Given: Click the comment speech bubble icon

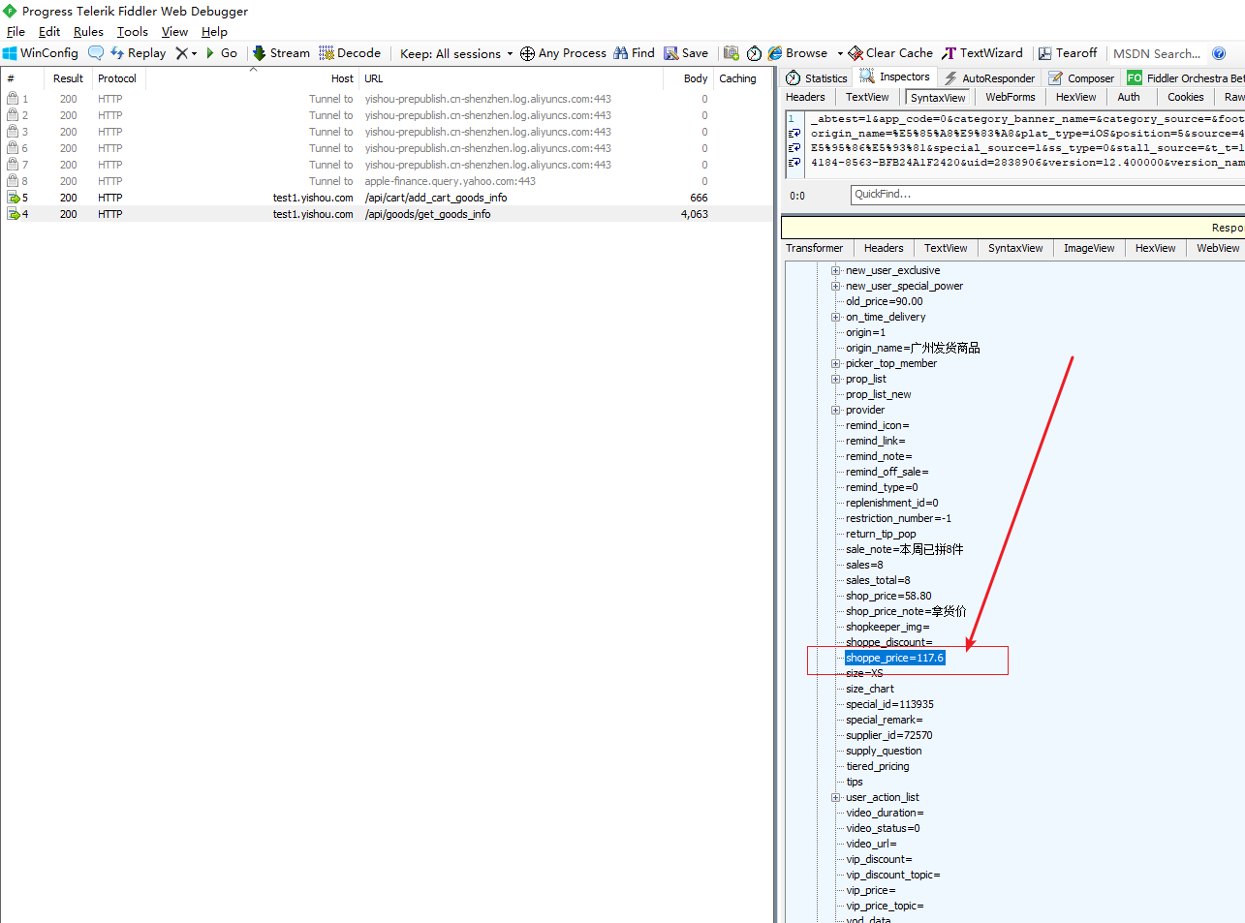Looking at the screenshot, I should (96, 53).
